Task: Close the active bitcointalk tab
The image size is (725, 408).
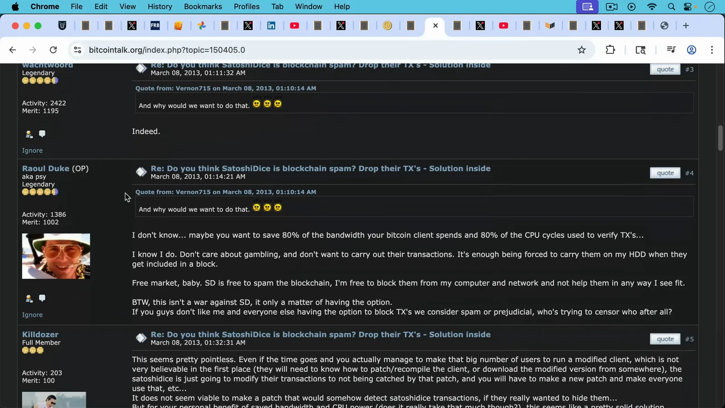Action: click(435, 25)
